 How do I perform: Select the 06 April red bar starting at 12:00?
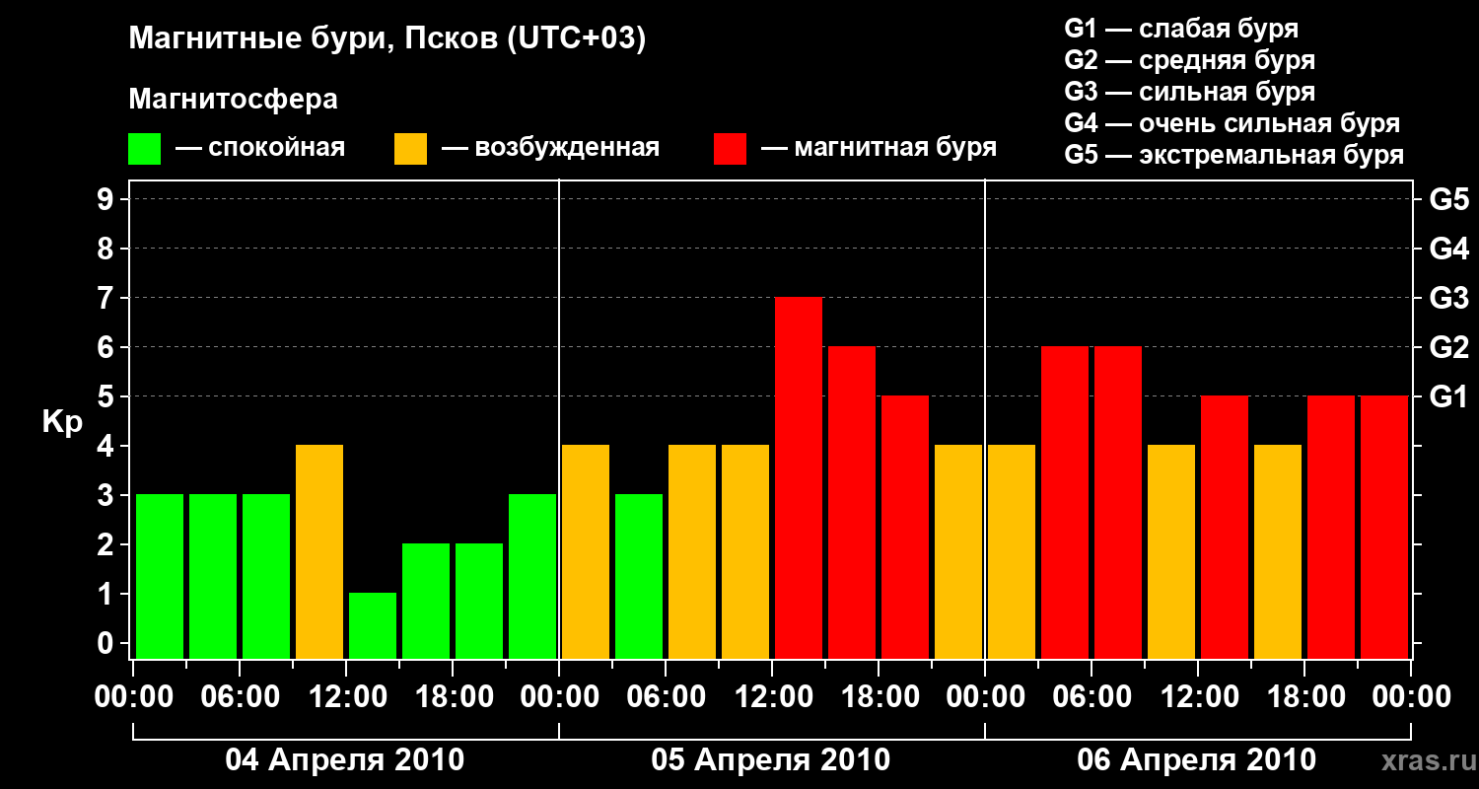(x=1225, y=527)
